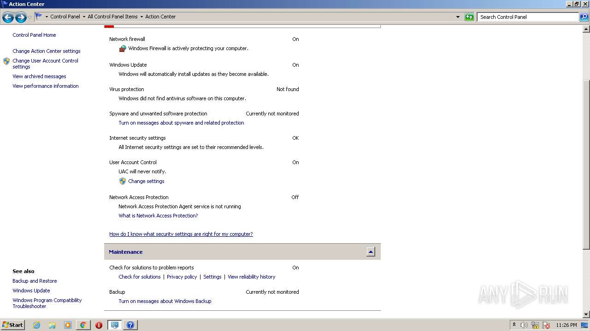
Task: Click Check for solutions link
Action: pyautogui.click(x=140, y=277)
